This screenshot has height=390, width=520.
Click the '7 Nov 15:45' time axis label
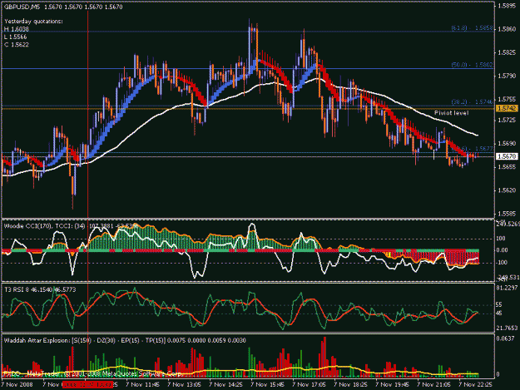click(267, 384)
